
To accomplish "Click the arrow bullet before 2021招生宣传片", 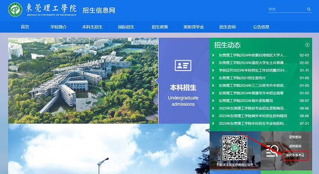I will [213, 78].
